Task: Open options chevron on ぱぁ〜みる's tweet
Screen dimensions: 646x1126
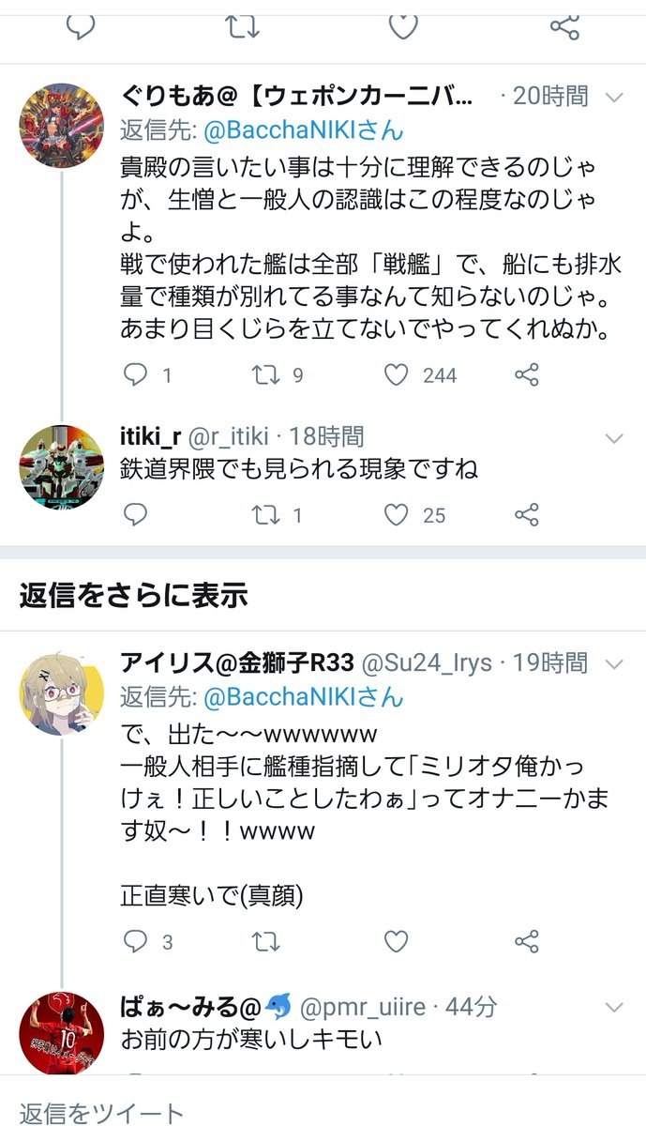Action: click(x=614, y=1008)
